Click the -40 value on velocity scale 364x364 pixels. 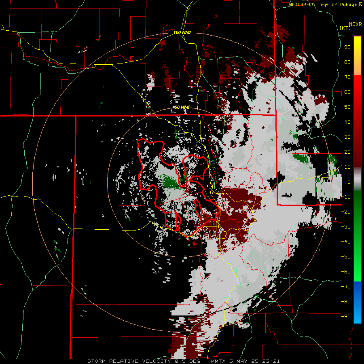(346, 242)
